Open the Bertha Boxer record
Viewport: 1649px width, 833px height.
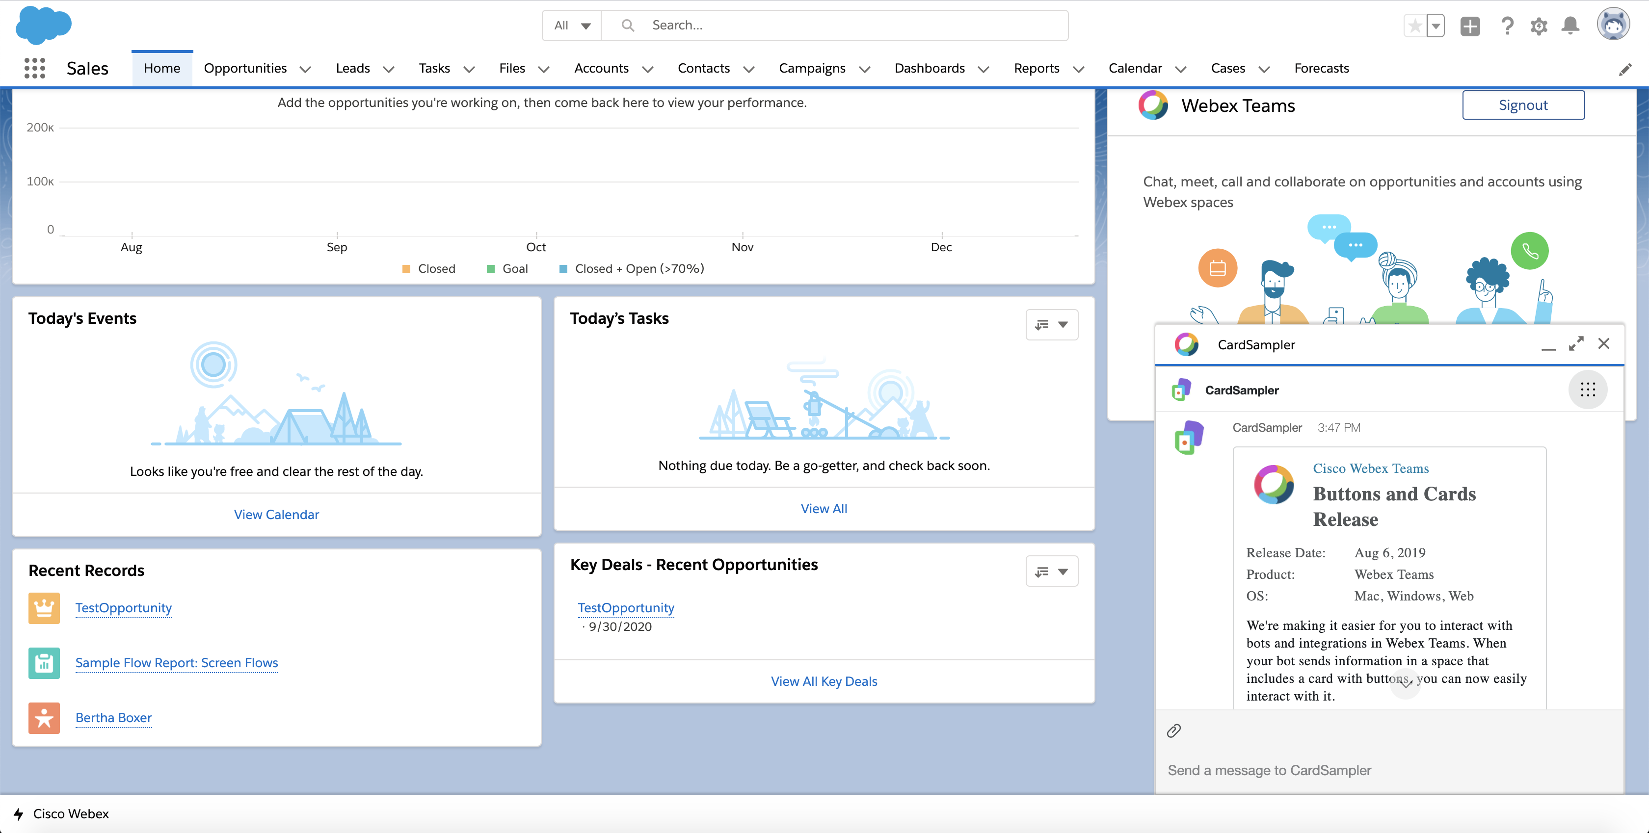pos(113,718)
